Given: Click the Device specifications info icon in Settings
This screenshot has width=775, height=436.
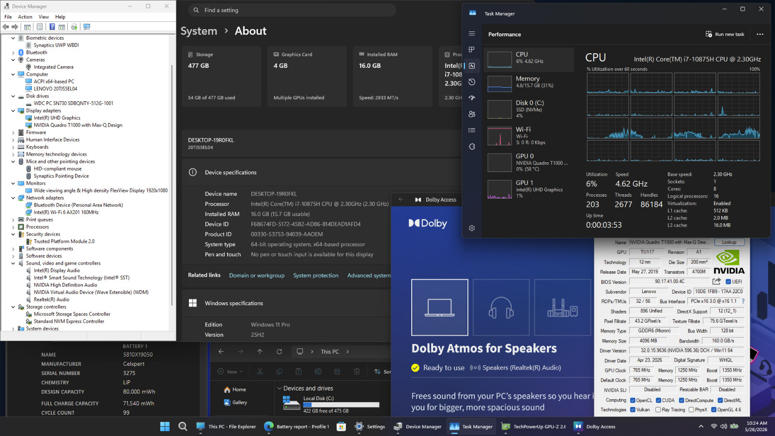Looking at the screenshot, I should pyautogui.click(x=193, y=172).
